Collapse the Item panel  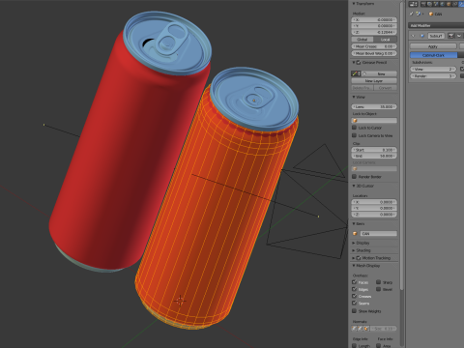354,223
